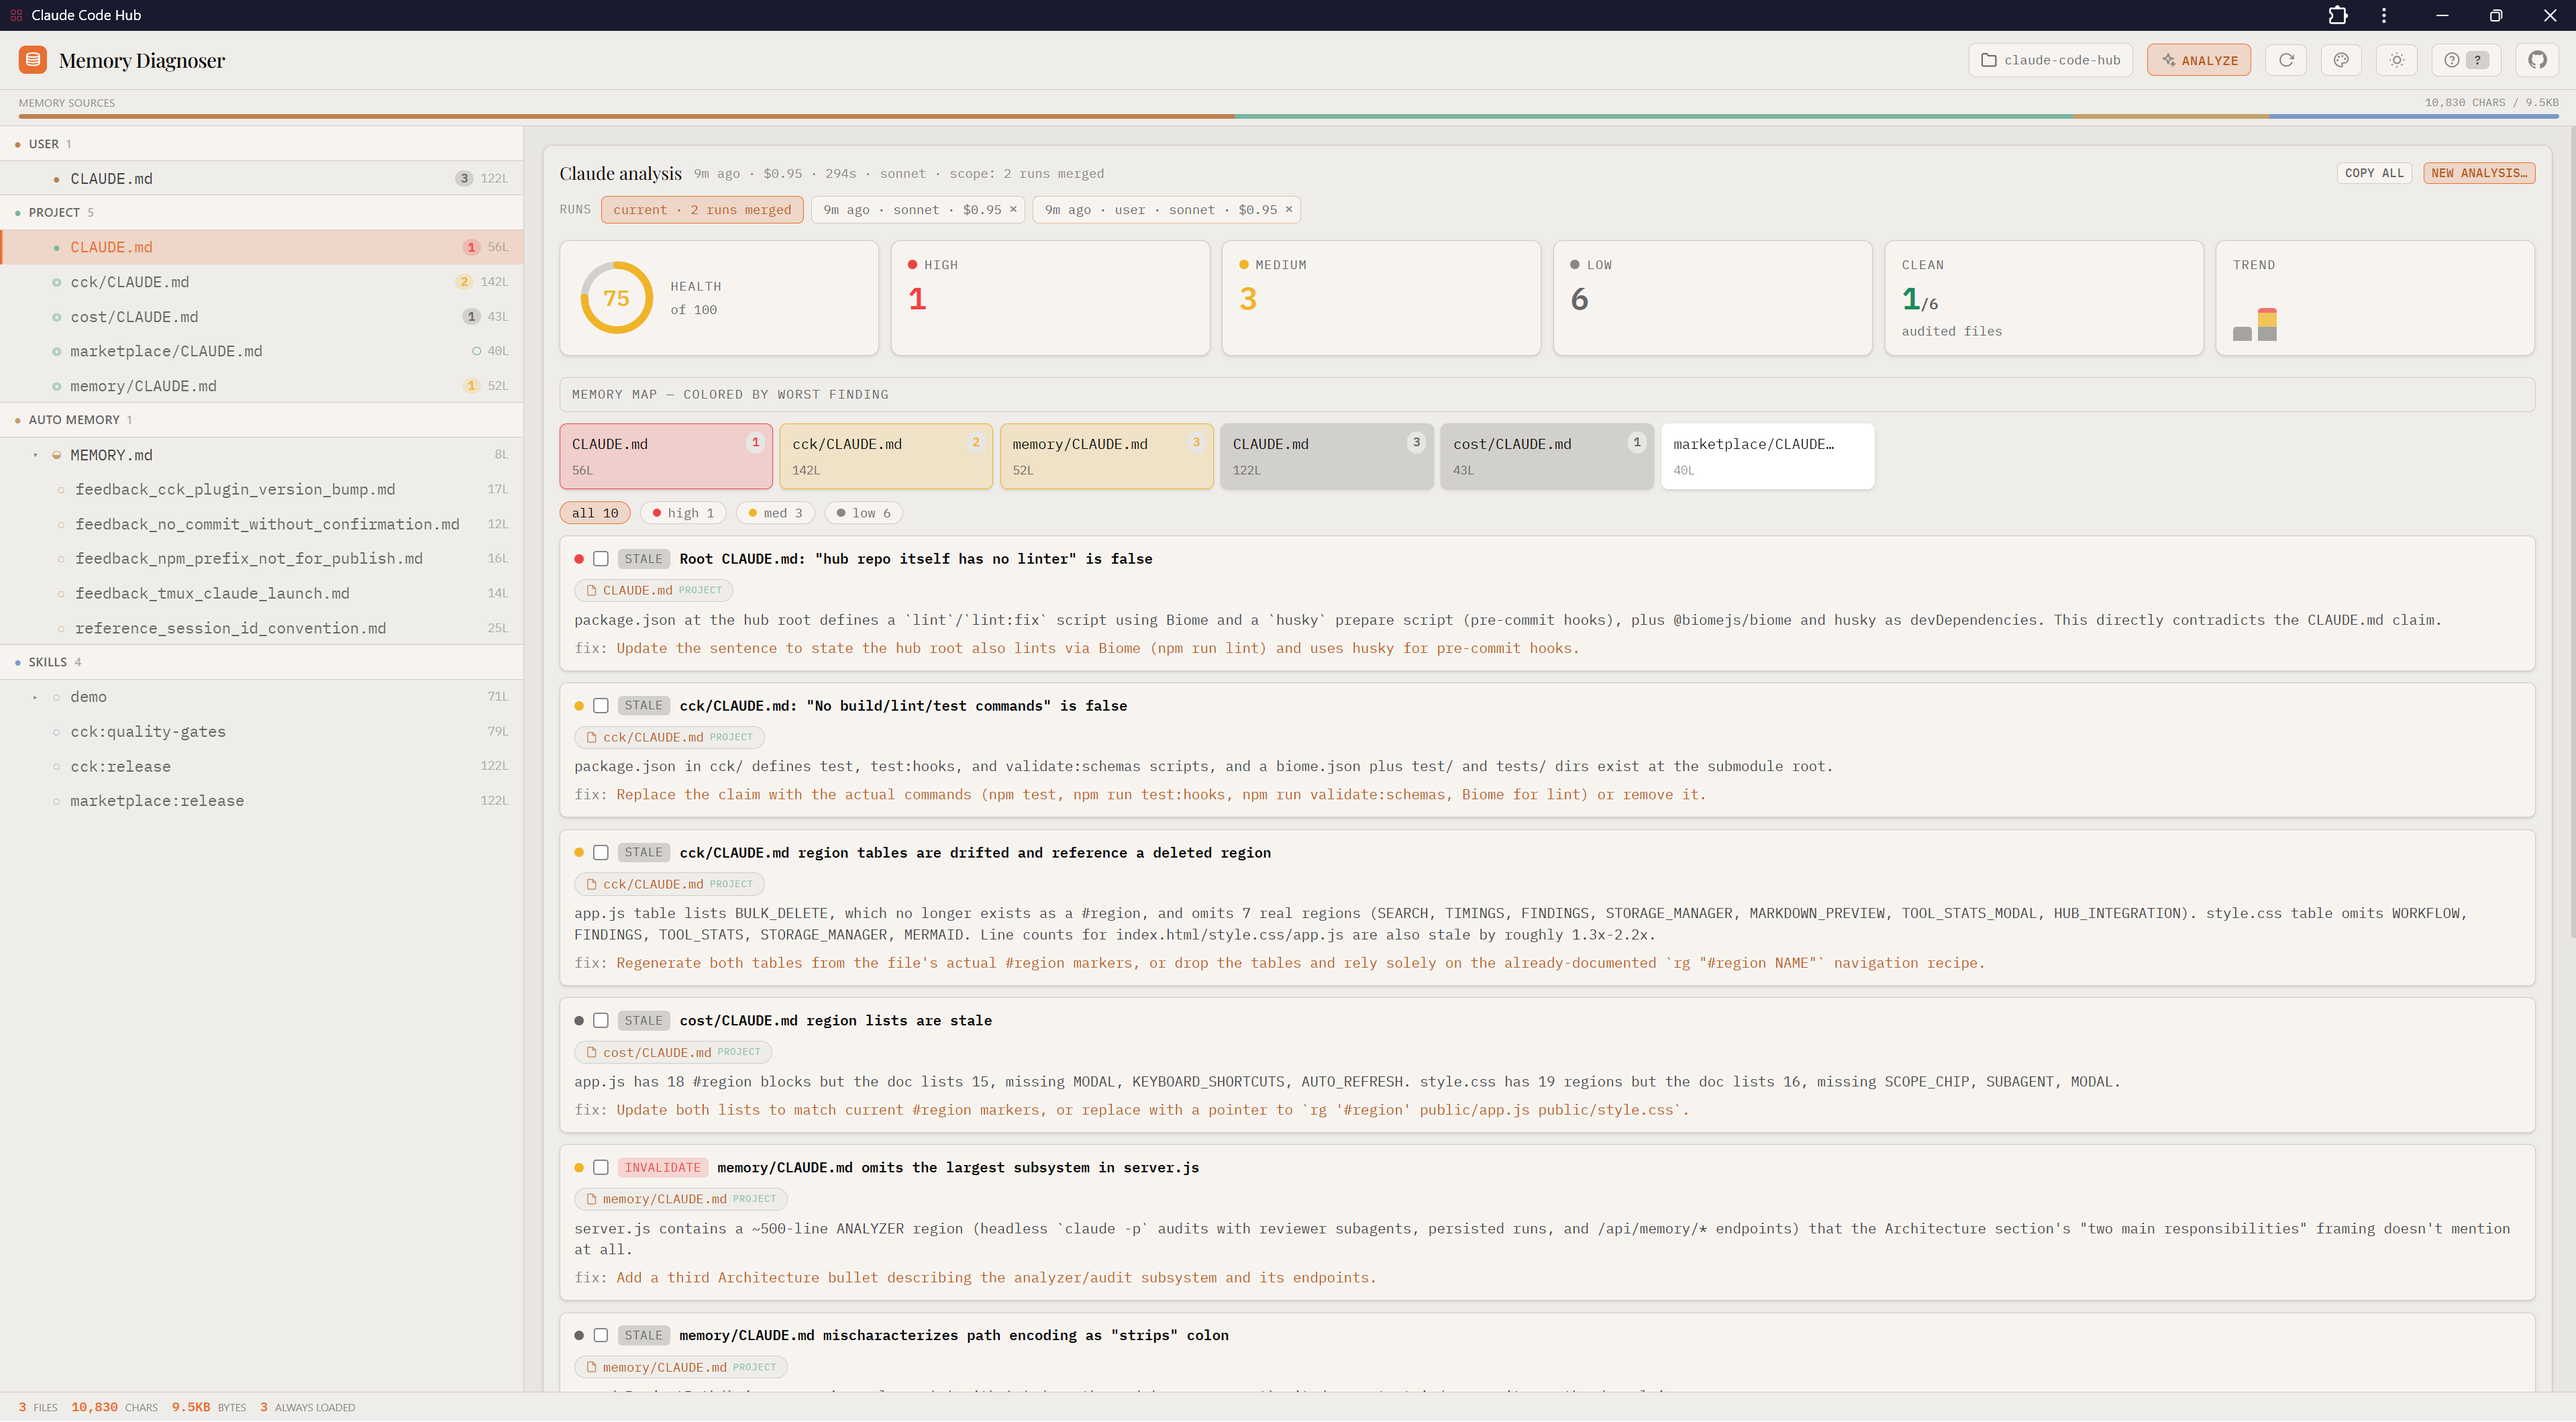Viewport: 2576px width, 1422px height.
Task: Filter findings to med severity
Action: tap(775, 513)
